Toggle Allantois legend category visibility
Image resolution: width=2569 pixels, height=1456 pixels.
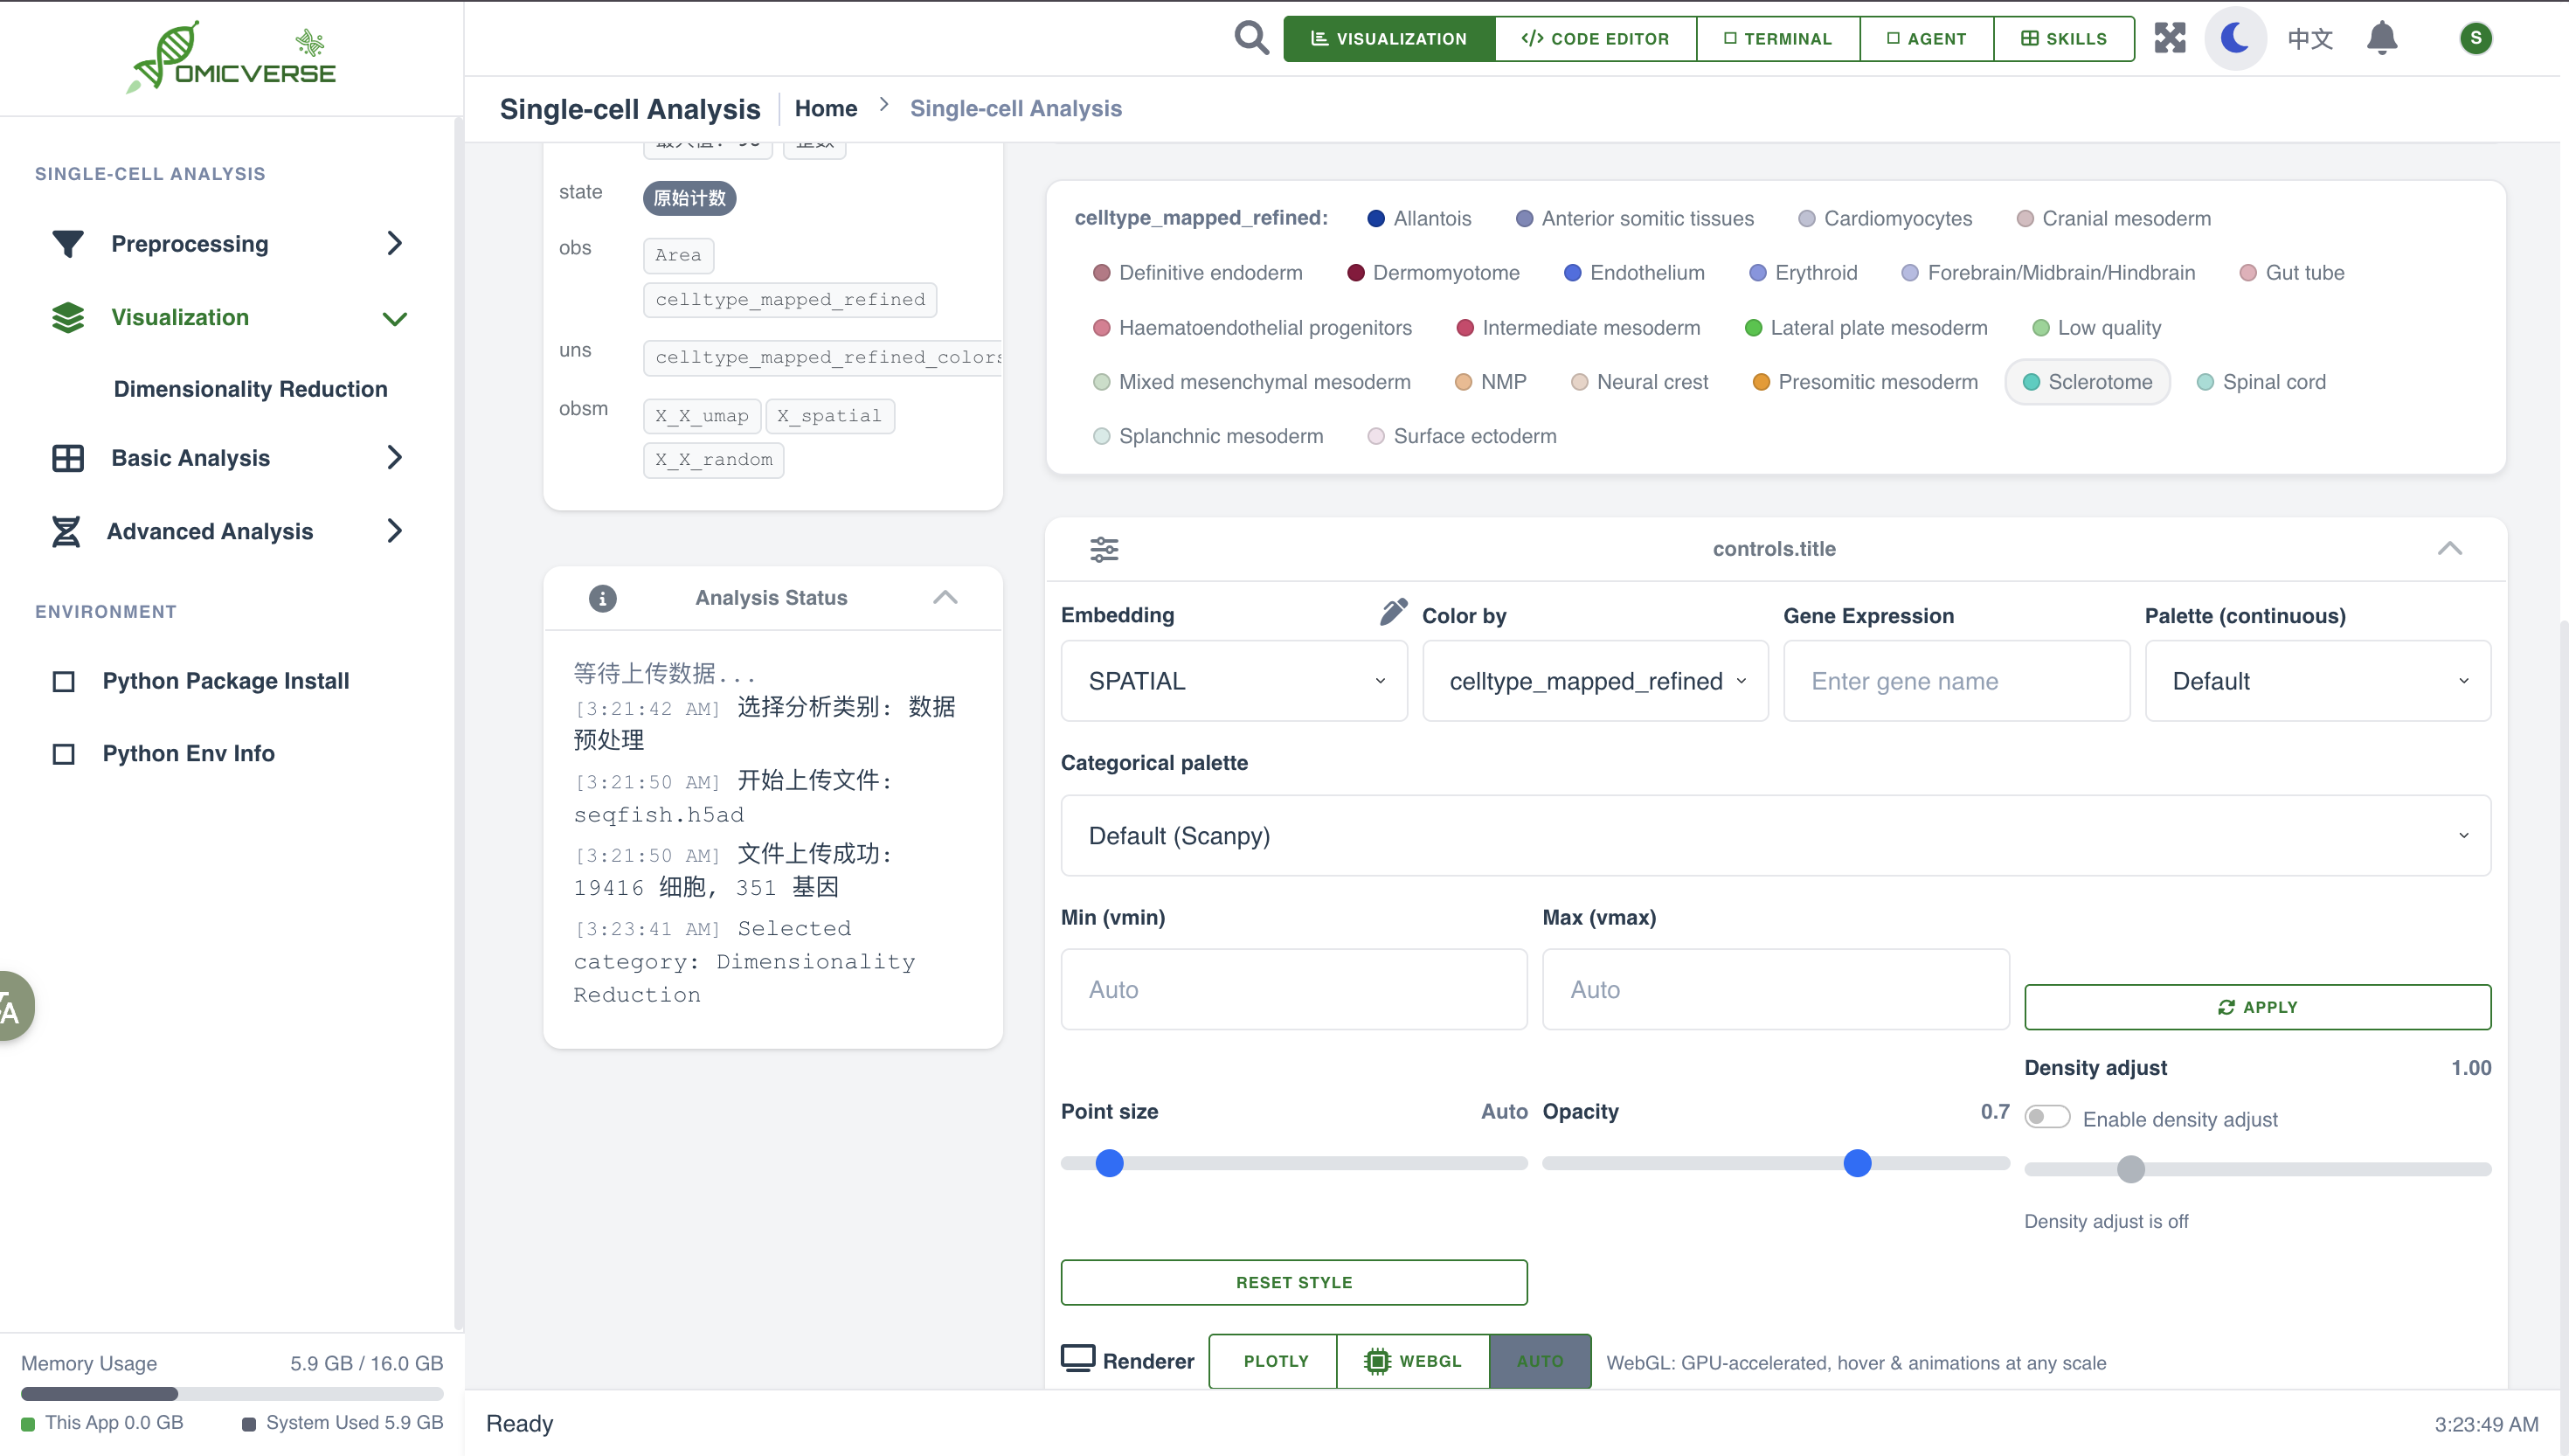(x=1419, y=218)
